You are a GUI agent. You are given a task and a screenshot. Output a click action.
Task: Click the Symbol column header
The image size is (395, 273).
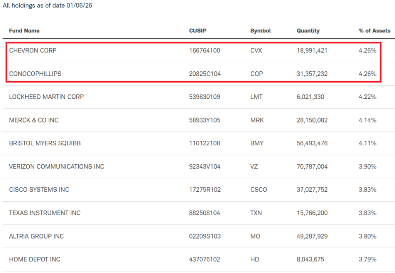260,31
